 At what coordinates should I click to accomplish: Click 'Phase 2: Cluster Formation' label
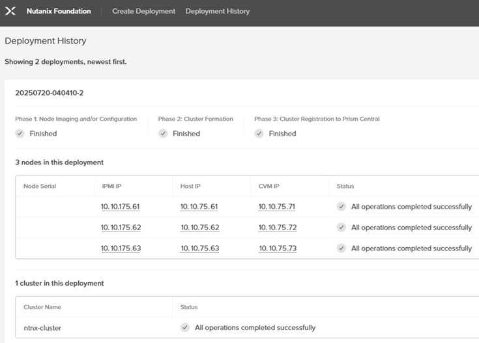[196, 119]
